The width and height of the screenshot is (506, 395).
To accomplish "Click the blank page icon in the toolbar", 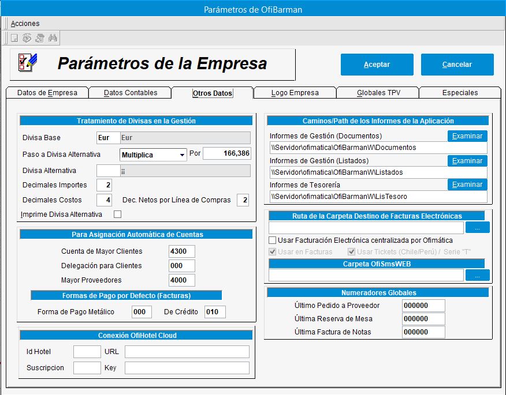I will pyautogui.click(x=14, y=38).
